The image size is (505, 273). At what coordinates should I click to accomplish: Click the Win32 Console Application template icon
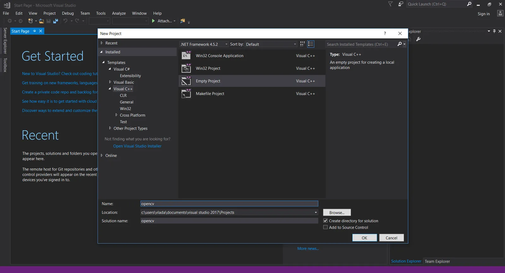[x=186, y=55]
